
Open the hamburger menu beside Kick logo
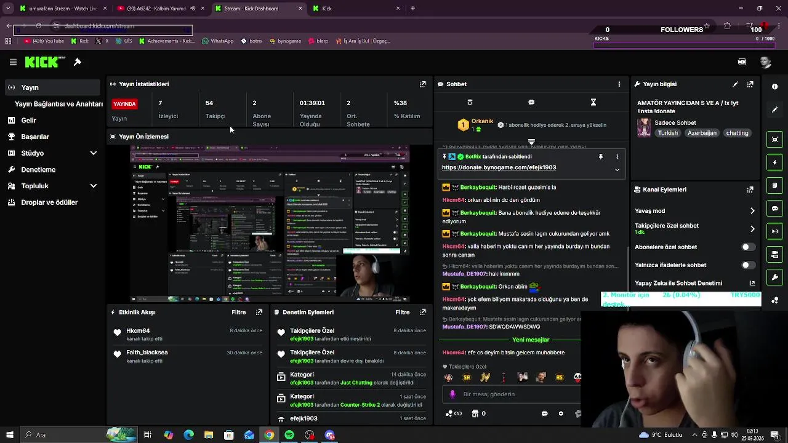click(13, 62)
